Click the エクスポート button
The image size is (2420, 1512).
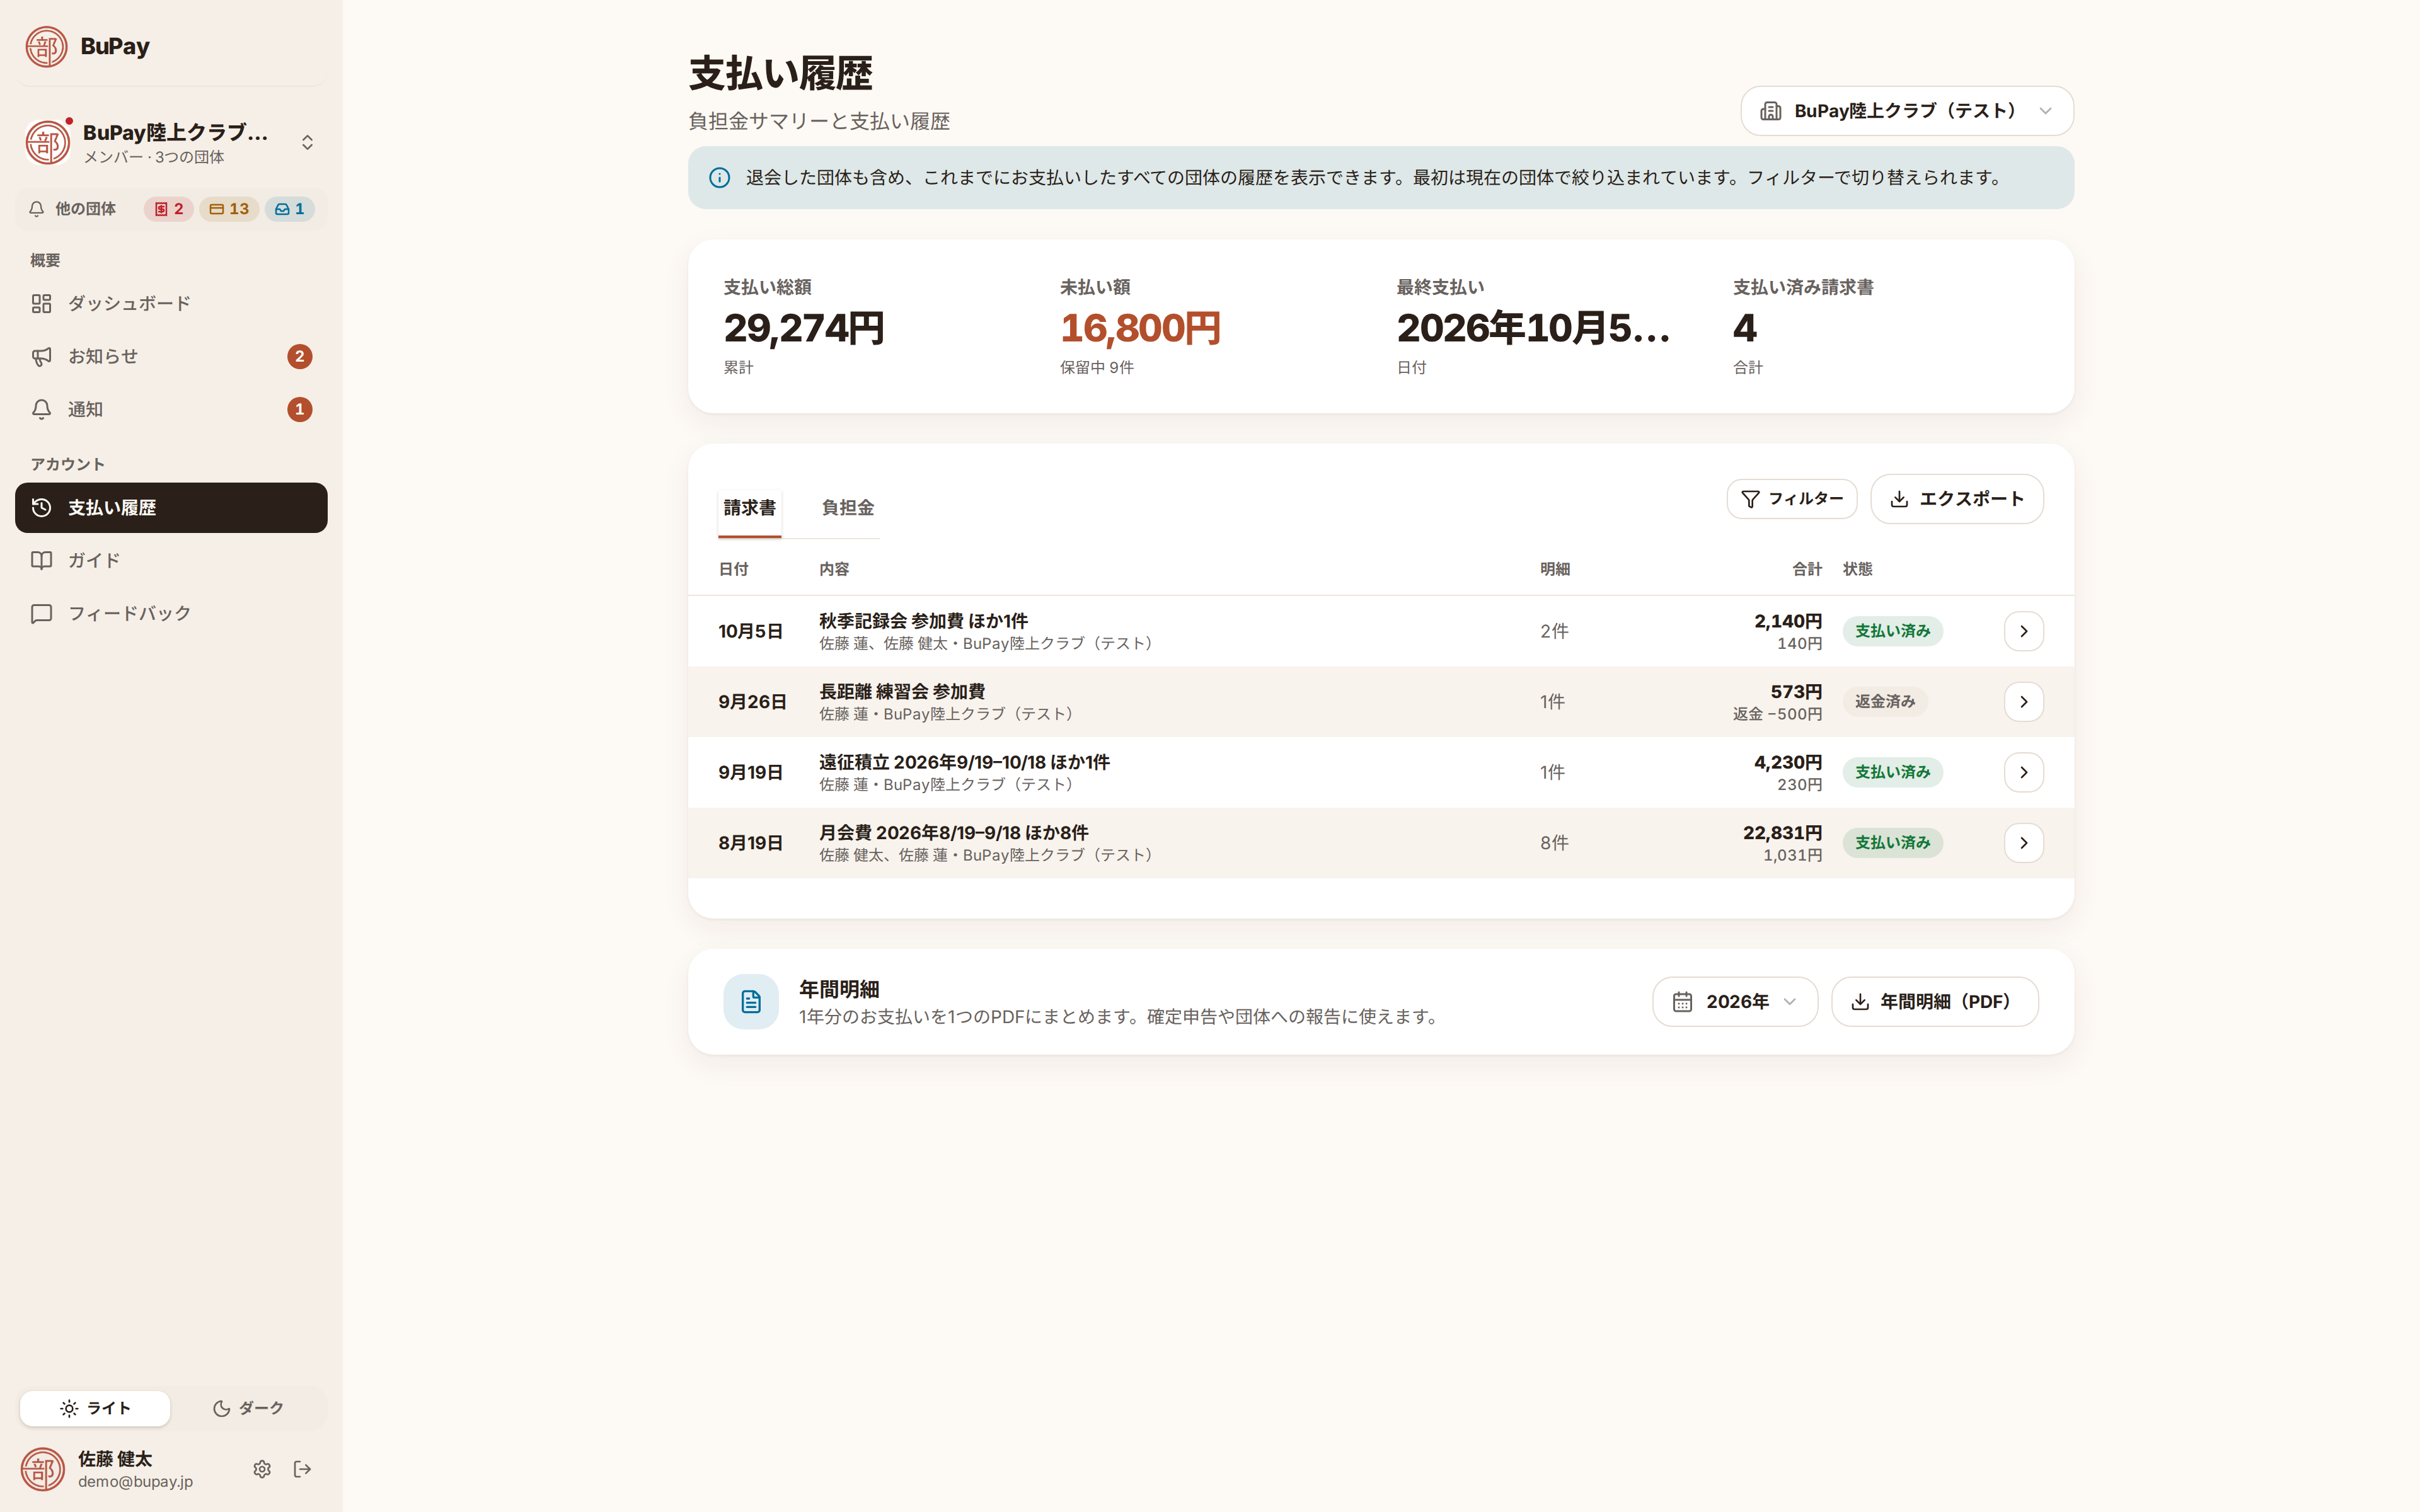[1956, 499]
